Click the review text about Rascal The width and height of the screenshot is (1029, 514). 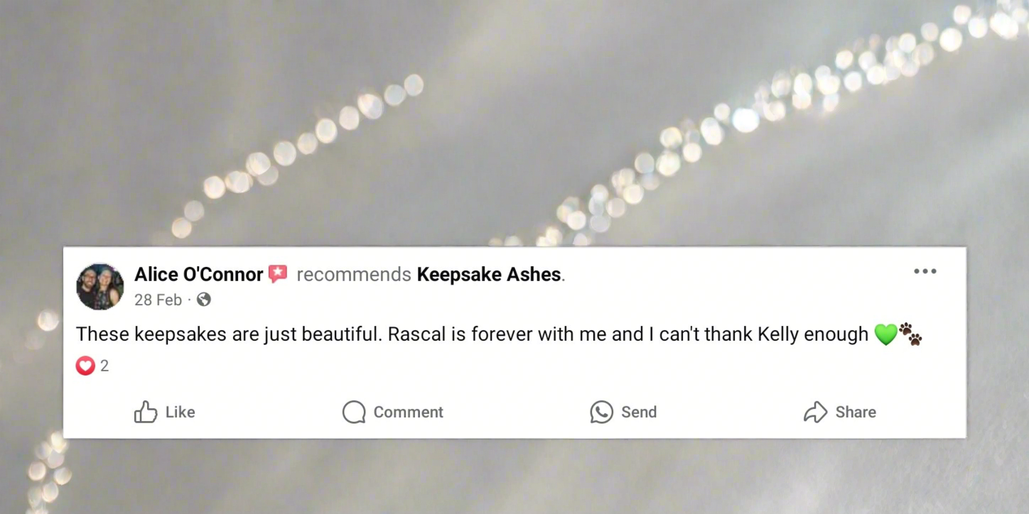[472, 334]
